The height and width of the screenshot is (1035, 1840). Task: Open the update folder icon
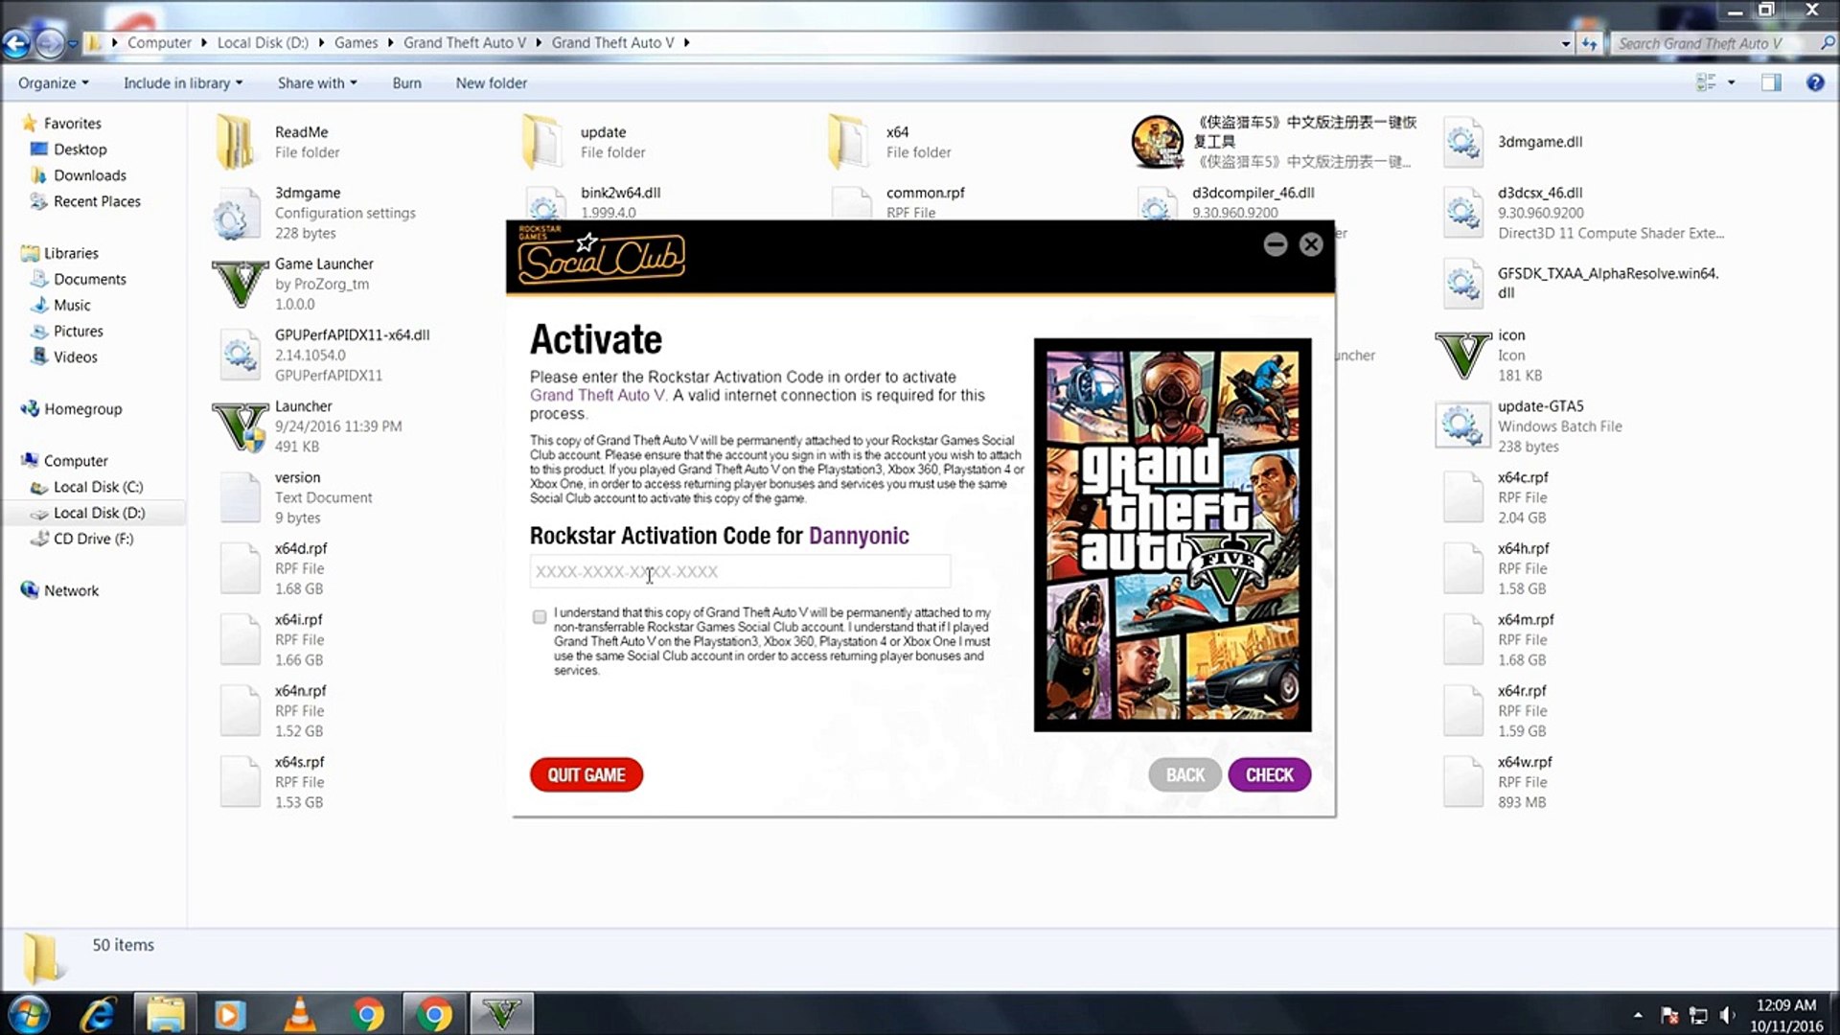tap(542, 141)
